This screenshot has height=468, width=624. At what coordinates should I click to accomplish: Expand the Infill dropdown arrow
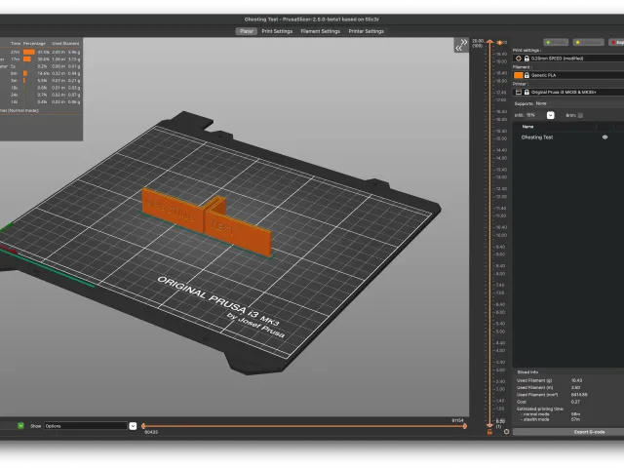tap(550, 115)
